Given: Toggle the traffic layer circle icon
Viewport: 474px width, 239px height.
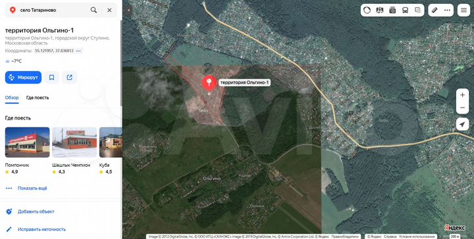Looking at the screenshot, I should [367, 11].
